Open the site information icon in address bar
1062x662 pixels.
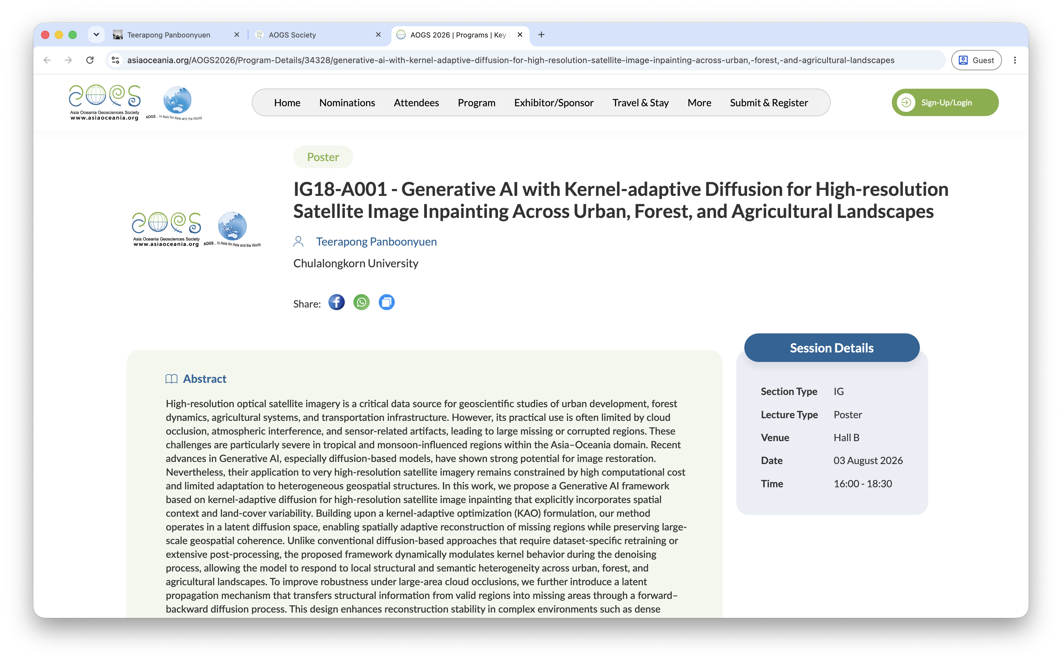click(115, 60)
